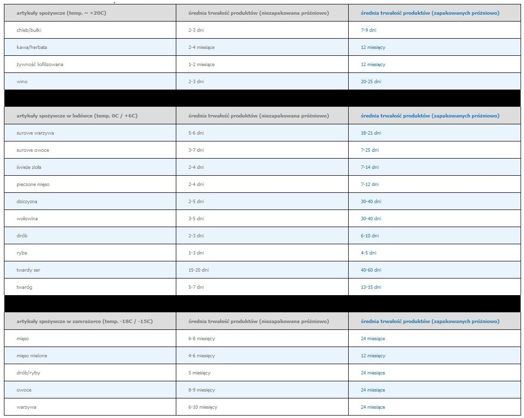Select the 'mięso mielone' cell
Image resolution: width=524 pixels, height=418 pixels.
(90, 356)
